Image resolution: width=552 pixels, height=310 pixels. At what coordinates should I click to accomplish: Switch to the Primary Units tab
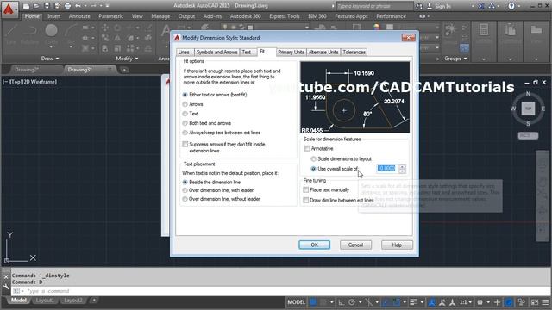click(291, 52)
